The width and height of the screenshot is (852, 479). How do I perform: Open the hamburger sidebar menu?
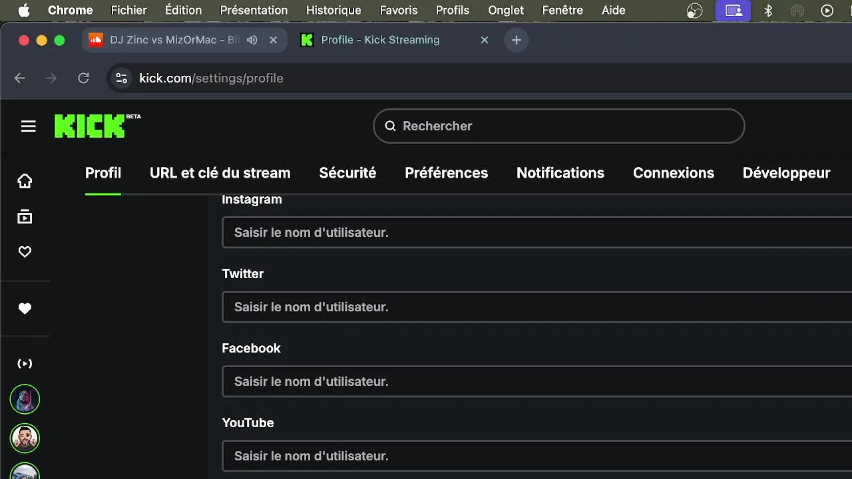pos(28,126)
